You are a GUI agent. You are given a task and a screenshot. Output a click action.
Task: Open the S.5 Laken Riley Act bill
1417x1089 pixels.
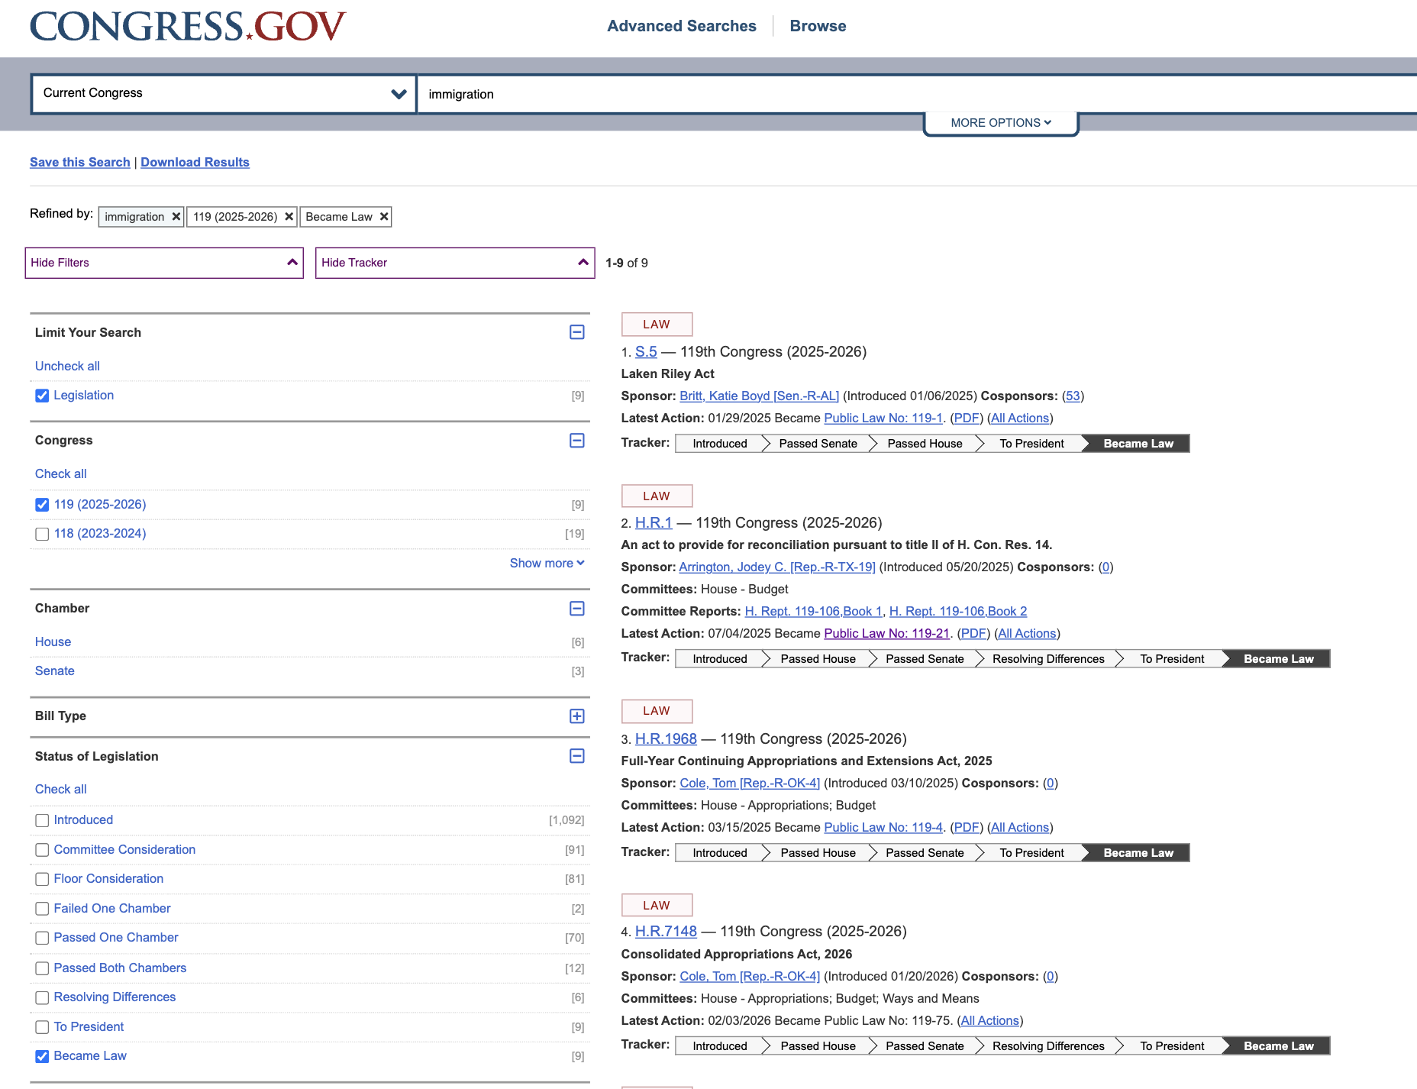646,352
